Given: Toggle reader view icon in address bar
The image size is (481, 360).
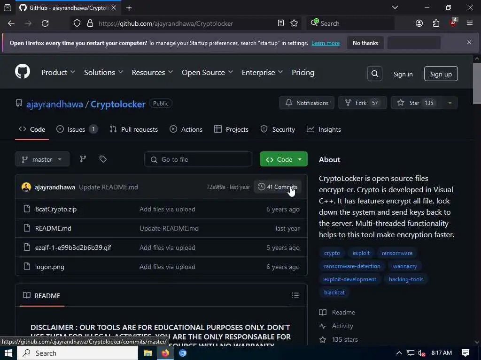Looking at the screenshot, I should coord(281,23).
